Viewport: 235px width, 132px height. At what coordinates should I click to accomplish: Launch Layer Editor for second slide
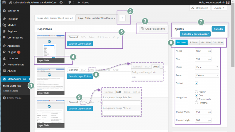click(80, 76)
